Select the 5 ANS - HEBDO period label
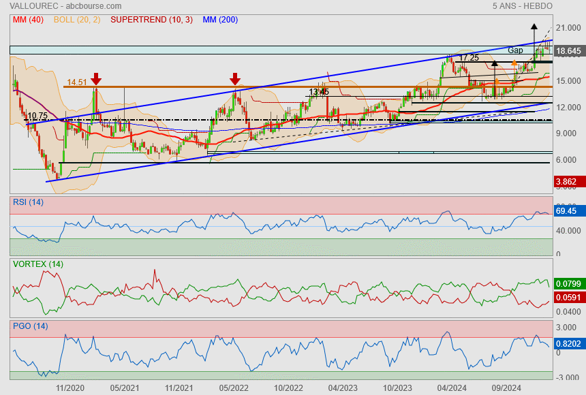586x395 pixels. point(522,6)
